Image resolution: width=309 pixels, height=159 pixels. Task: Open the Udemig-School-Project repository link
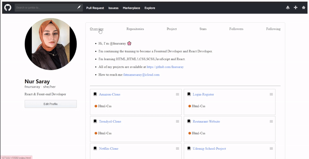click(209, 149)
